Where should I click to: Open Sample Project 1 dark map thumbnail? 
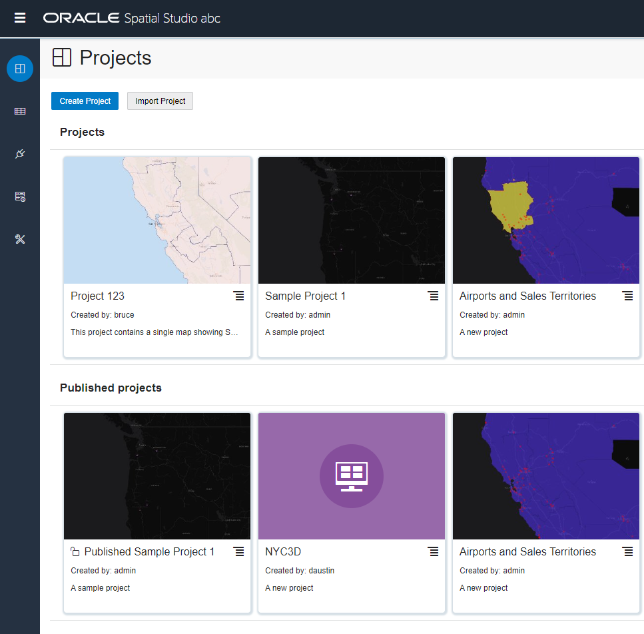pyautogui.click(x=352, y=220)
